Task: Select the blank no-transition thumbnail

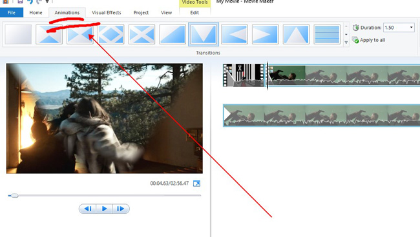Action: point(18,34)
